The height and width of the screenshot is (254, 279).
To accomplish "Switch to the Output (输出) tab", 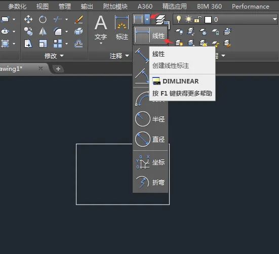I will coord(87,7).
